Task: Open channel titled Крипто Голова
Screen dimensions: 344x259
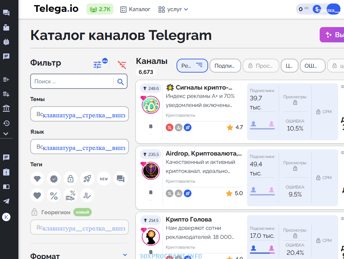Action: click(x=189, y=219)
